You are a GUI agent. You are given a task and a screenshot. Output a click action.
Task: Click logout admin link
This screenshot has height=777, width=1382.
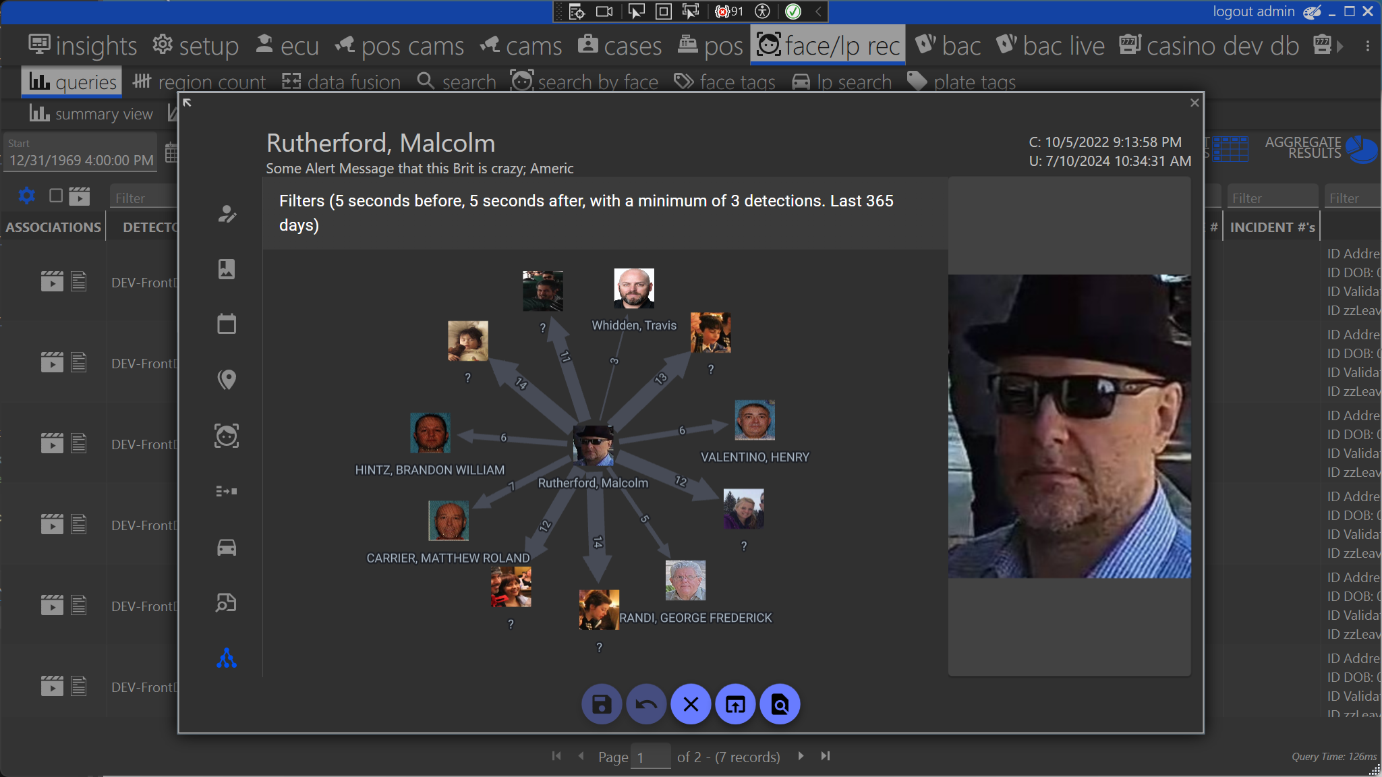[x=1253, y=11]
